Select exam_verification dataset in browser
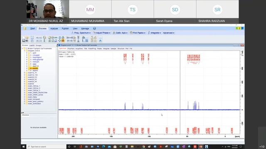266x149 pixels. pyautogui.click(x=34, y=103)
